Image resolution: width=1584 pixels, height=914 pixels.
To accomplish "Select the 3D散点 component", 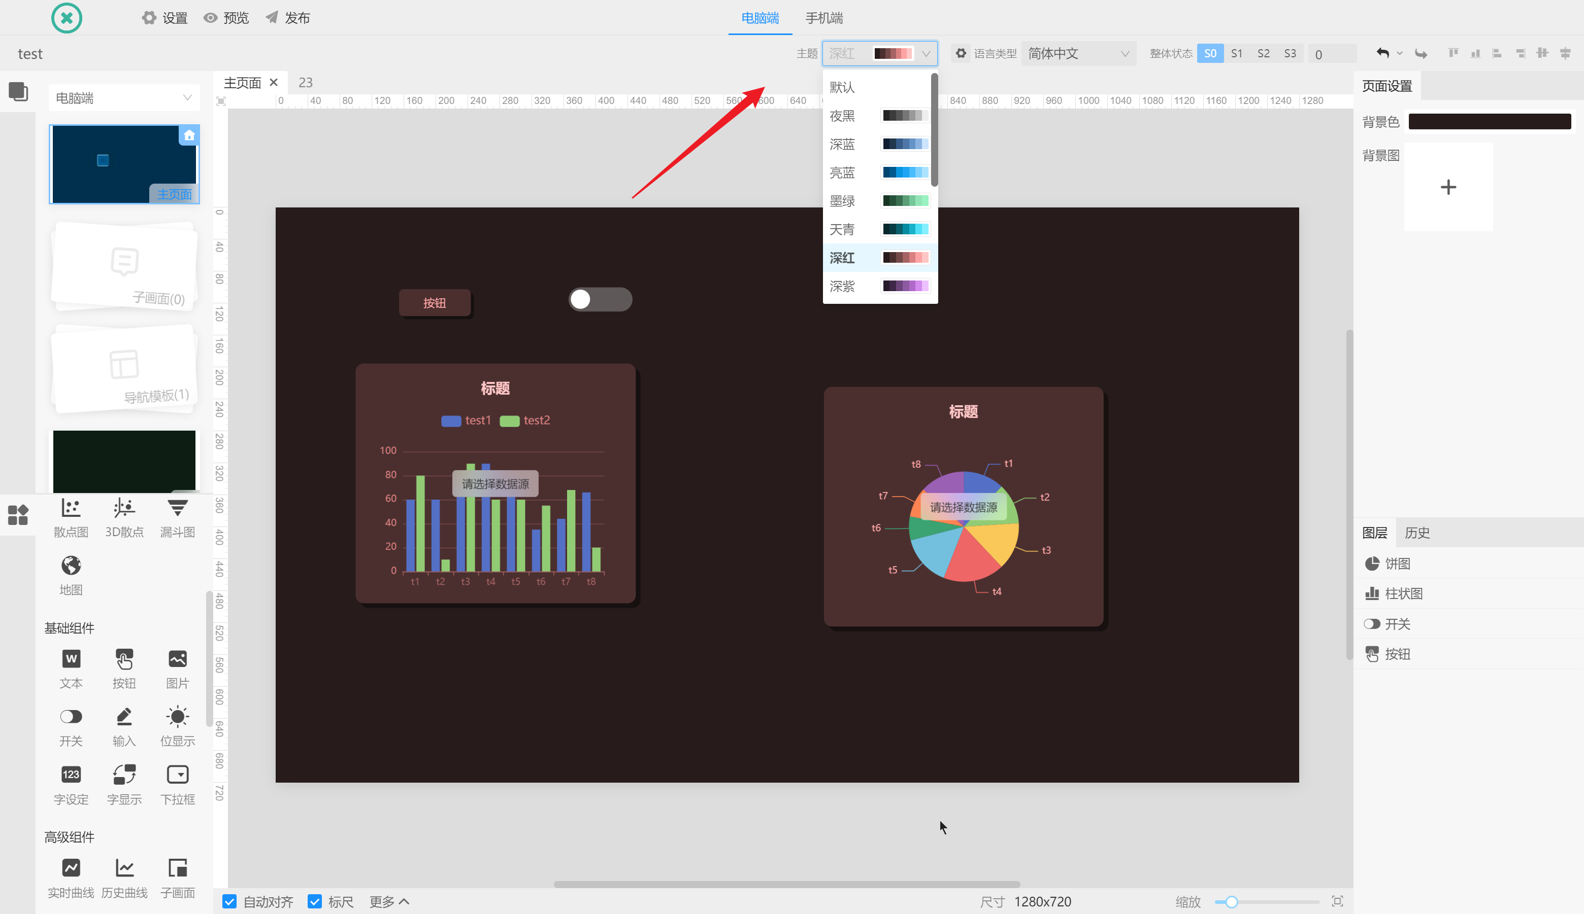I will (x=124, y=518).
